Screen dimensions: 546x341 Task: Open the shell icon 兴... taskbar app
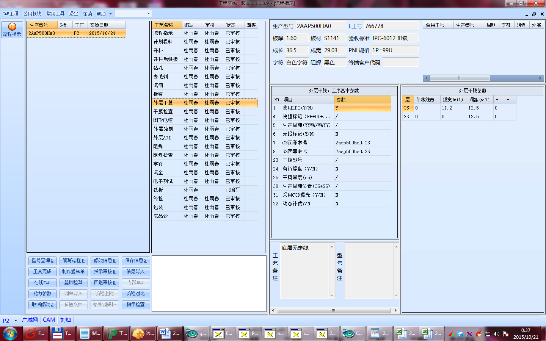pyautogui.click(x=143, y=333)
